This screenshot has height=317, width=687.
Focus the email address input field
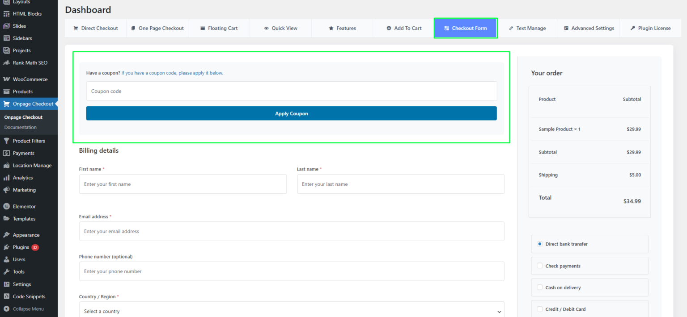(291, 231)
